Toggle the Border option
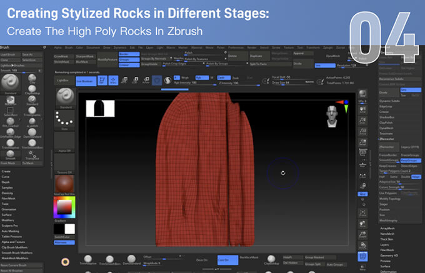This screenshot has height=273, width=425. coord(129,54)
